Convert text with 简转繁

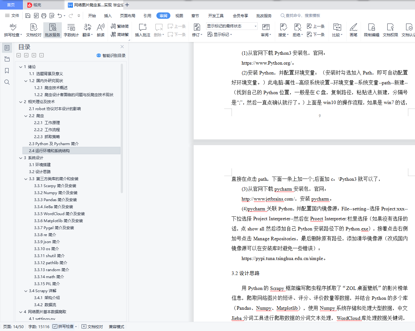point(120,35)
